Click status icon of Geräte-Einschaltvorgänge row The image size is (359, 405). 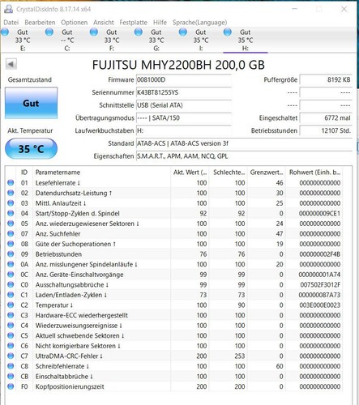coord(11,275)
